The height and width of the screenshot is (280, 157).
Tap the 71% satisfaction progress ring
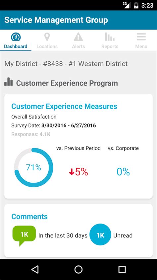point(33,167)
